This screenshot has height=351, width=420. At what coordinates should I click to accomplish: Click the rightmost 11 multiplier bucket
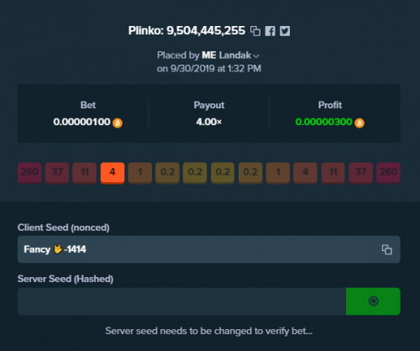pyautogui.click(x=333, y=173)
